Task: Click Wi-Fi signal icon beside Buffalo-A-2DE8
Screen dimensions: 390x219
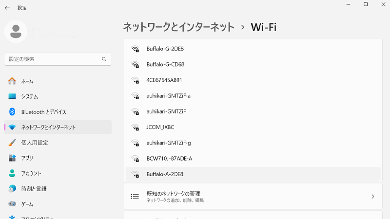Action: click(x=135, y=174)
